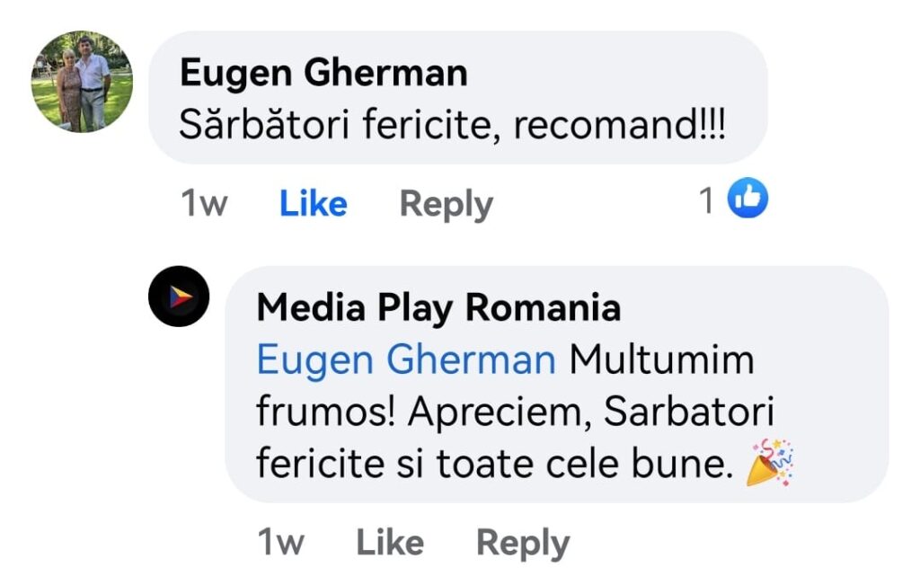Click the 1w timestamp under the reply
Image resolution: width=920 pixels, height=585 pixels.
tap(280, 542)
